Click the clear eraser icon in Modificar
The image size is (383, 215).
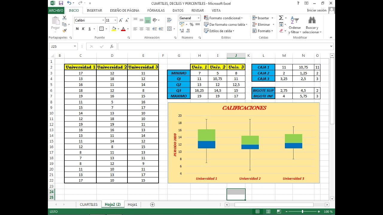[281, 31]
